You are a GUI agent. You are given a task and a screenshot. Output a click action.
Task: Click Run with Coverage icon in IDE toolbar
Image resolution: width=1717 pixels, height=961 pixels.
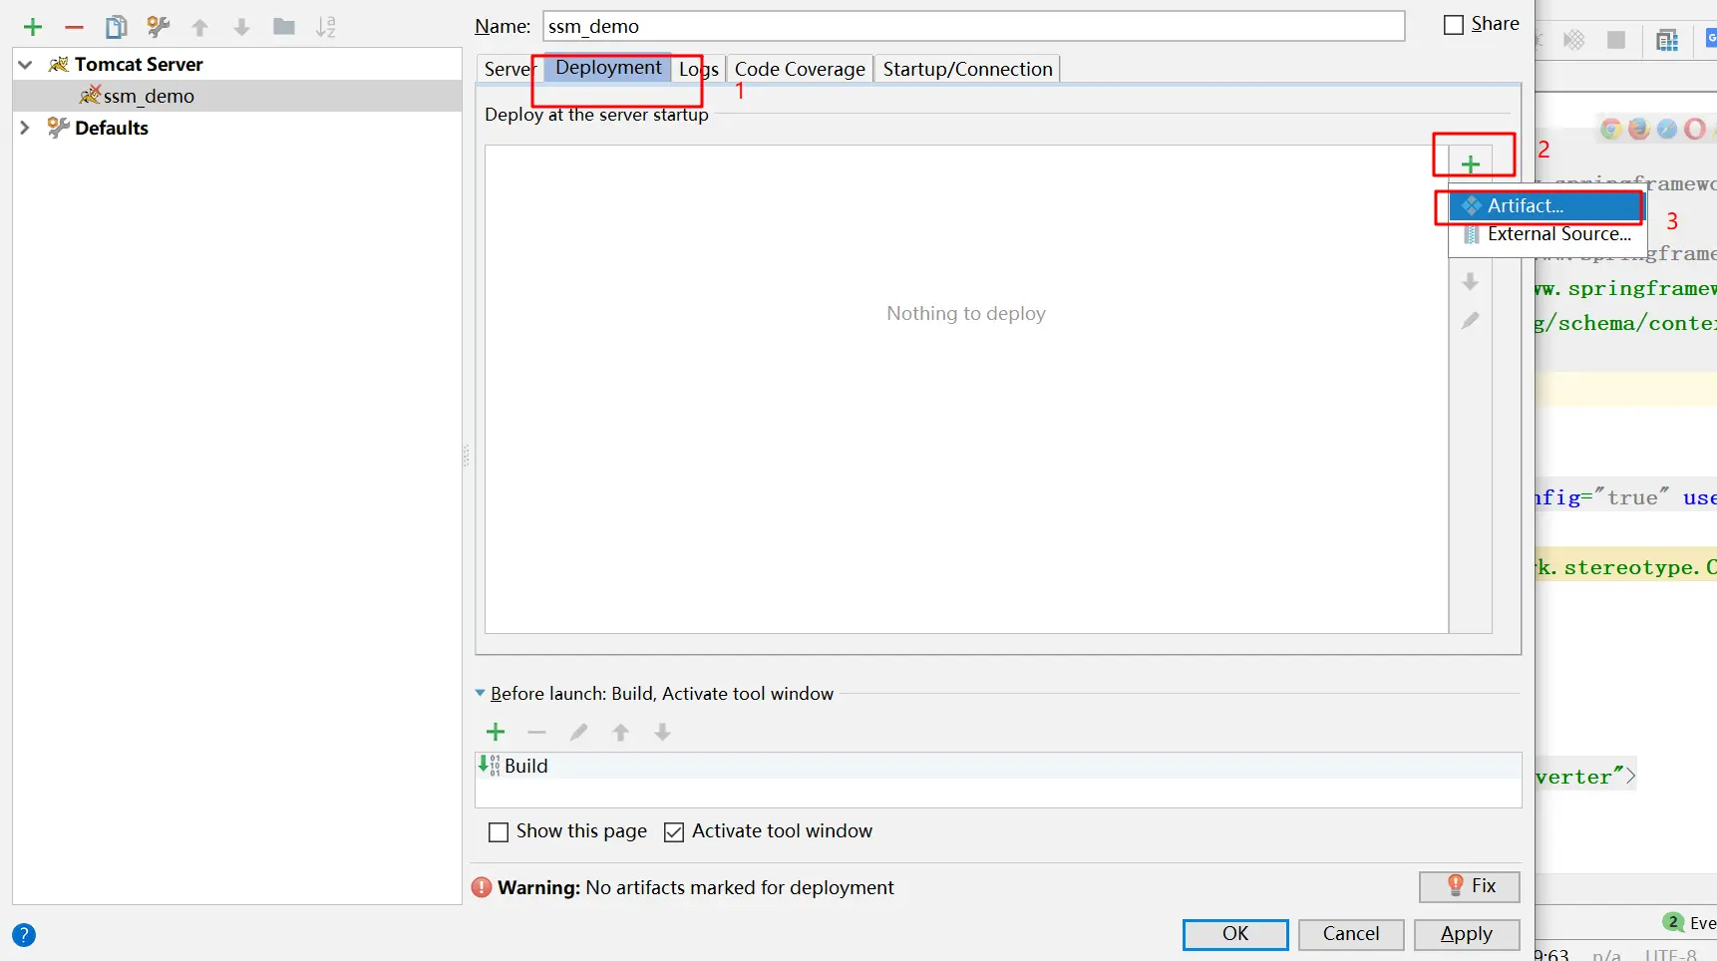(x=1574, y=40)
